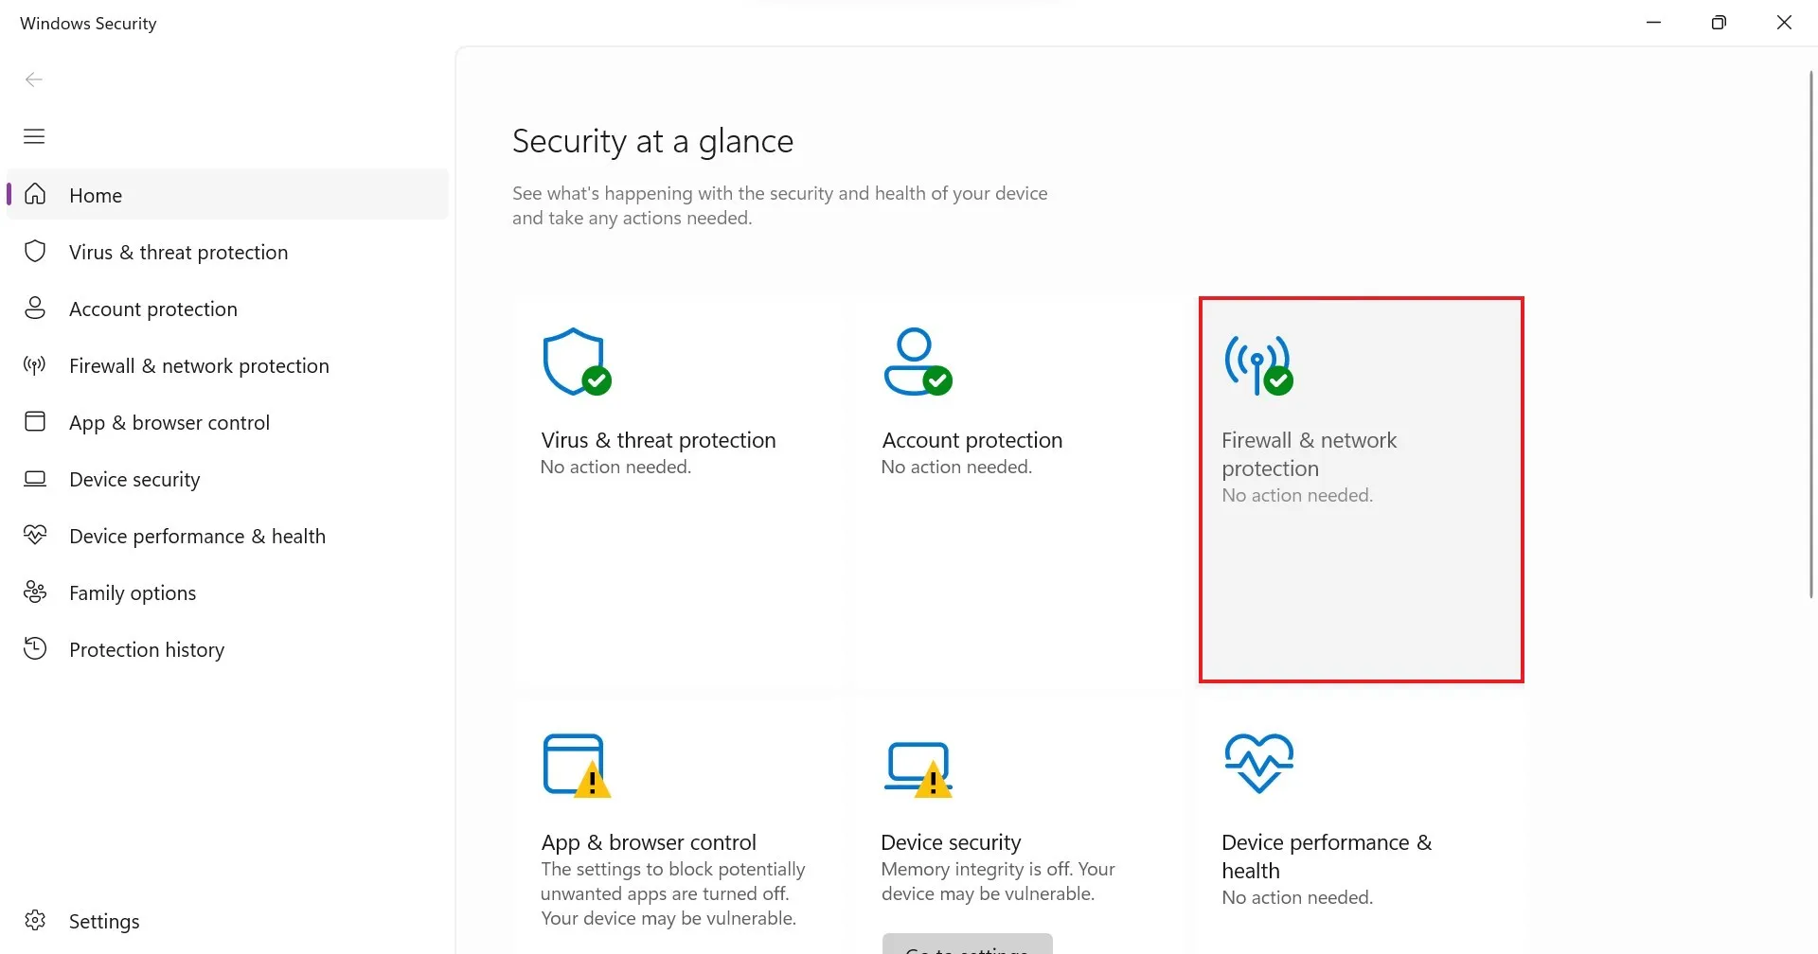Click the vertical scrollbar on the right
The image size is (1818, 954).
pyautogui.click(x=1810, y=331)
